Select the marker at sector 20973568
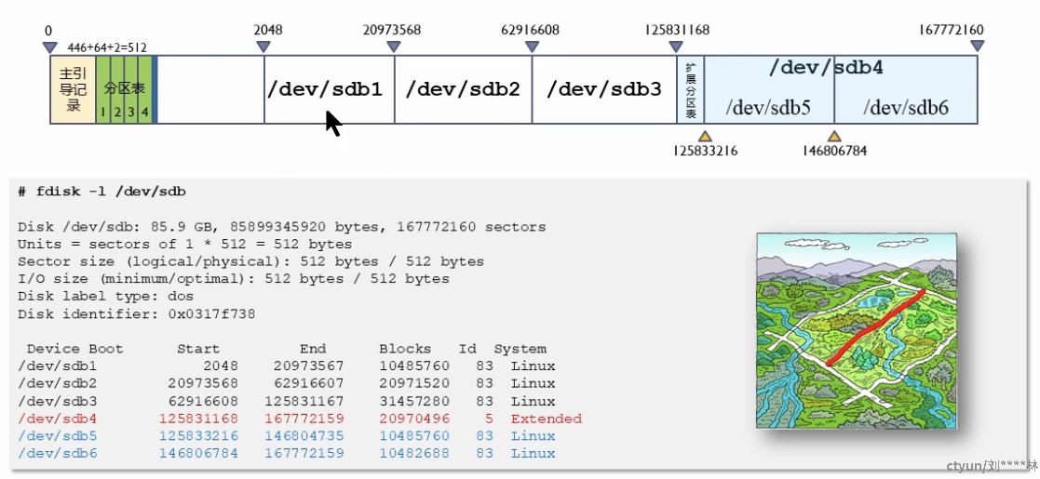This screenshot has height=479, width=1040. (393, 47)
